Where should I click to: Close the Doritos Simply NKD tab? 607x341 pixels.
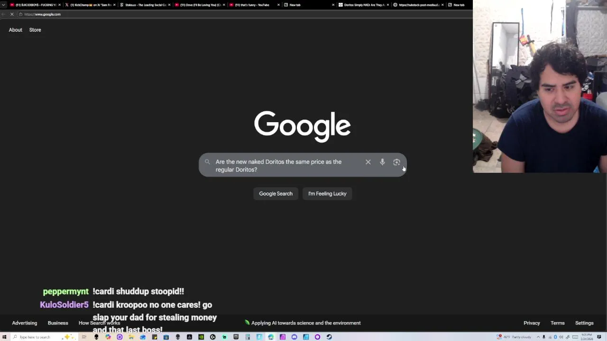(x=388, y=5)
